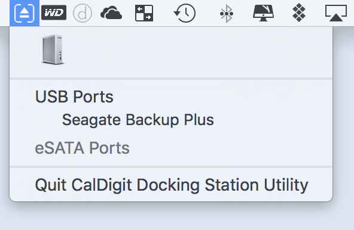Screen dimensions: 354x230
Task: Click the circled letter d icon
Action: click(83, 13)
